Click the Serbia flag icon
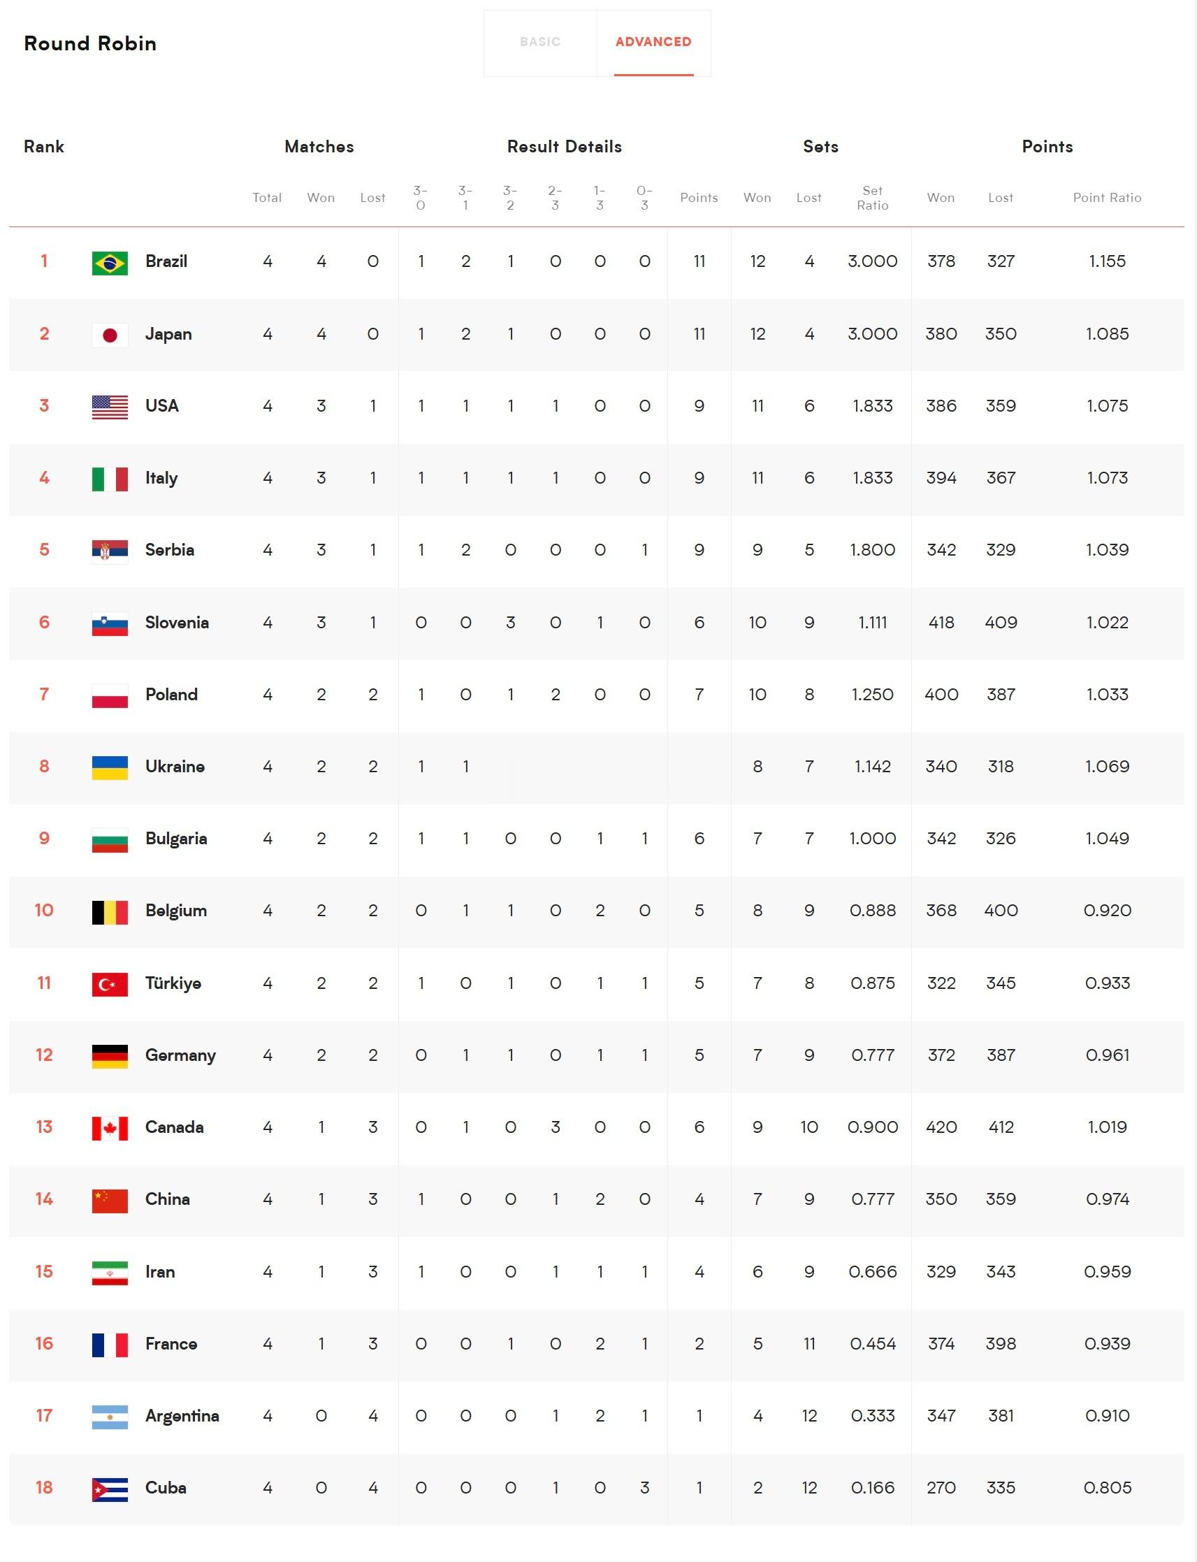The height and width of the screenshot is (1562, 1197). pos(110,551)
